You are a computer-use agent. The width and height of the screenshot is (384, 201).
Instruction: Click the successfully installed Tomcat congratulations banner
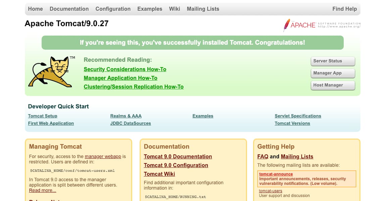click(192, 43)
